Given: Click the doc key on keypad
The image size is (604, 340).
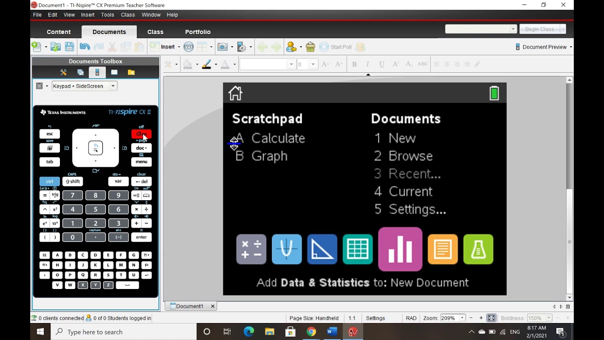Looking at the screenshot, I should [x=142, y=148].
